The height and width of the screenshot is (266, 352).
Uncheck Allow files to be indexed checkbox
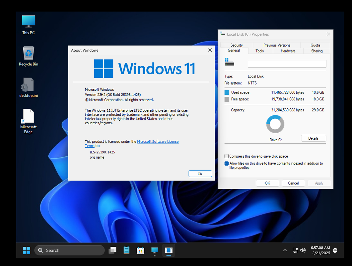click(227, 163)
